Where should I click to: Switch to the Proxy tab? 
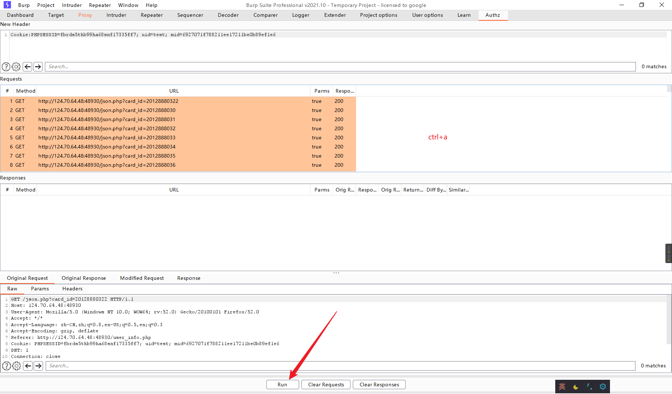pyautogui.click(x=85, y=15)
